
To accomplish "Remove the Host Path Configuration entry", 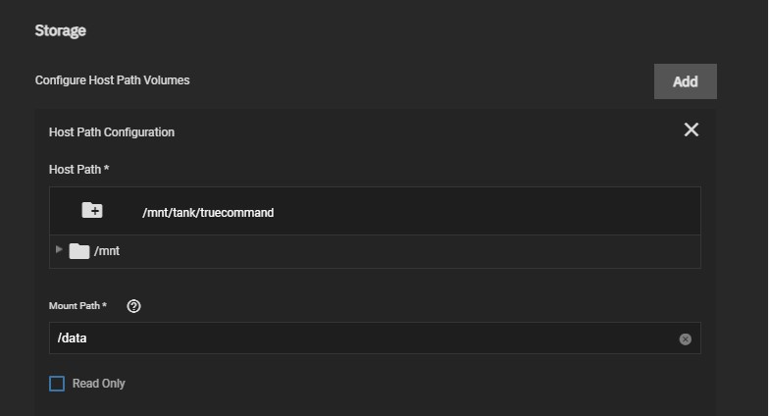I will tap(691, 130).
